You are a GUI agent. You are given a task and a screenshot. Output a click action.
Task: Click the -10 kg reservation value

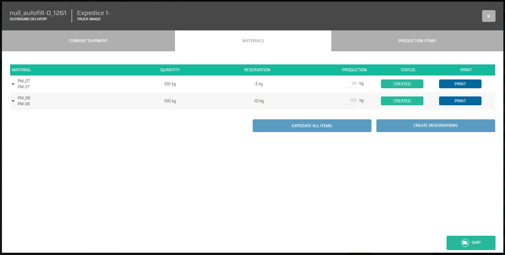258,101
